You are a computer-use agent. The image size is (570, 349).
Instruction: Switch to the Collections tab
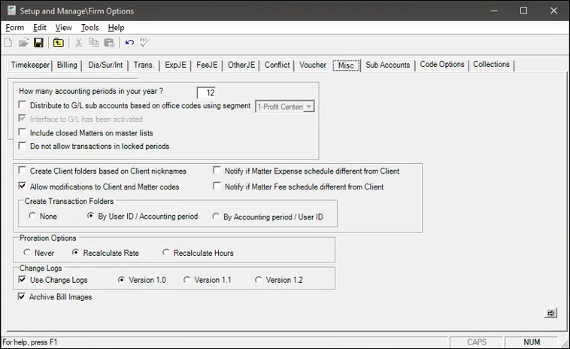tap(491, 65)
